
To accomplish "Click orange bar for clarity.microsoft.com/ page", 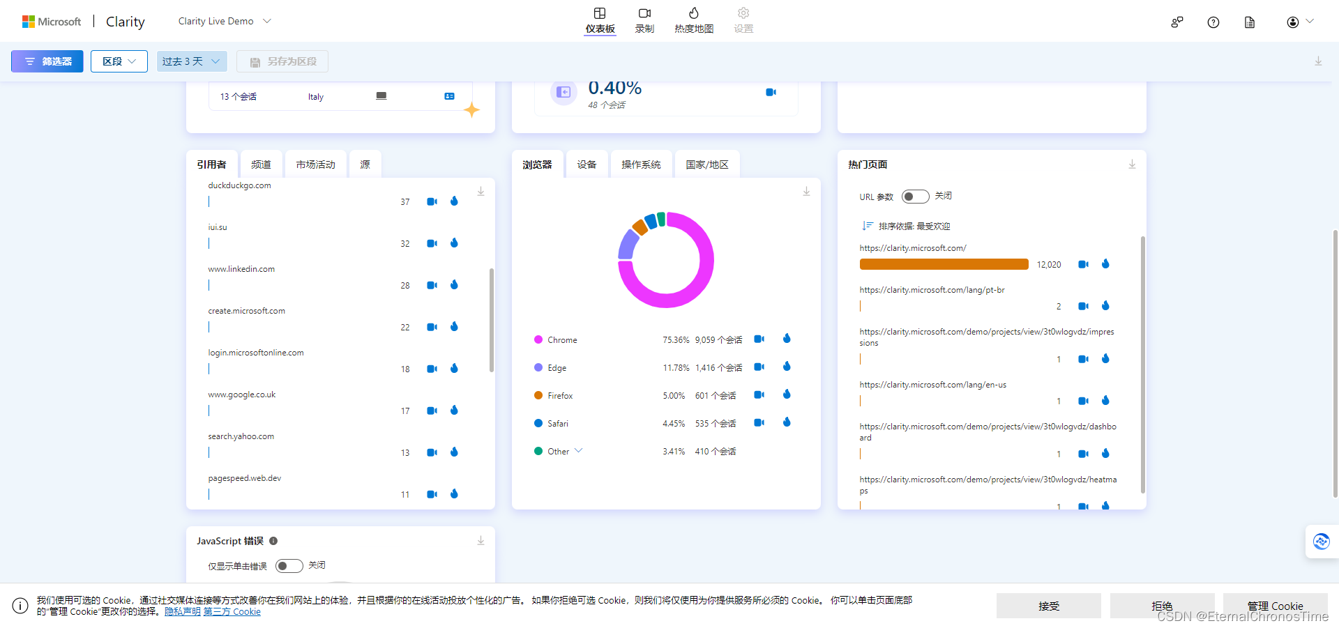I will (x=944, y=264).
